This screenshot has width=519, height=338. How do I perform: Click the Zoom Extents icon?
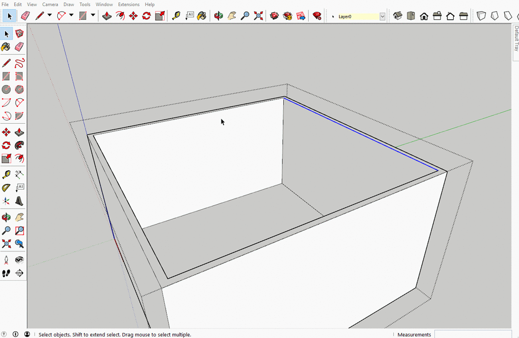(258, 16)
